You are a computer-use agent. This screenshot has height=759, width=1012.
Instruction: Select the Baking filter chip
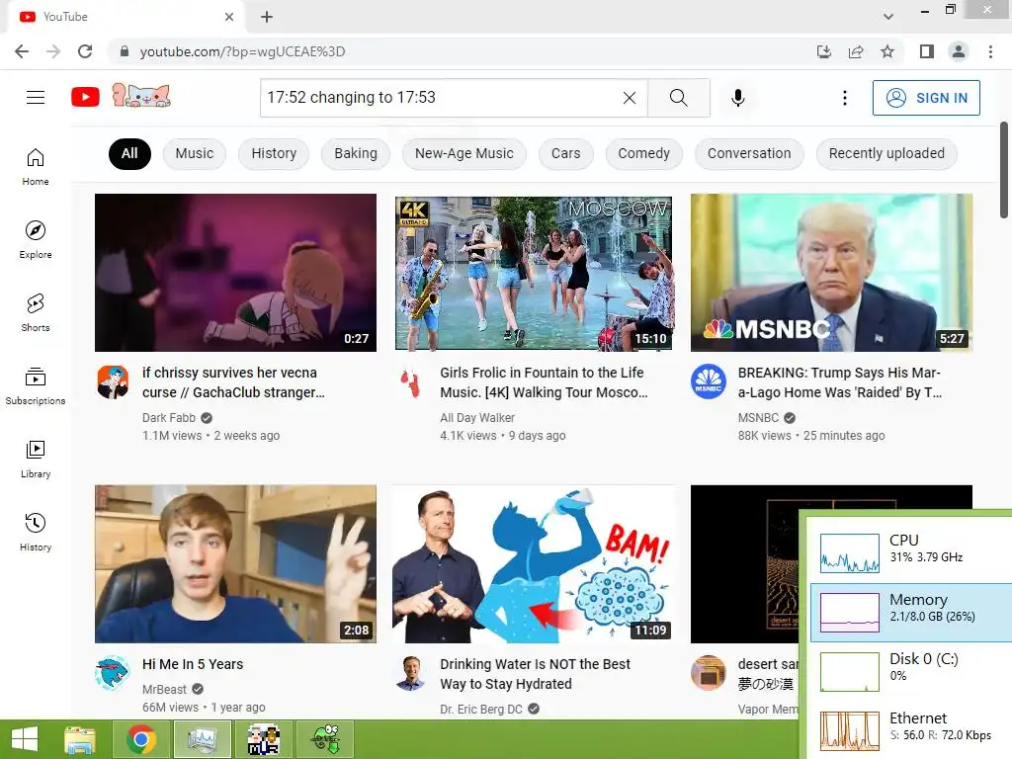pyautogui.click(x=356, y=153)
